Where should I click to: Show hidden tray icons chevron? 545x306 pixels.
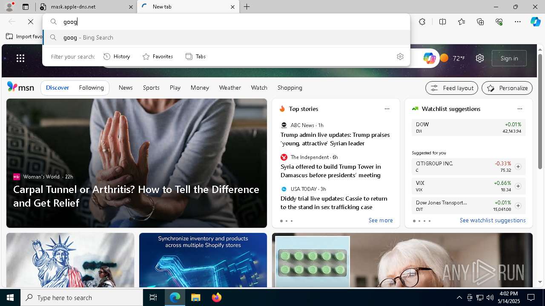point(459,297)
